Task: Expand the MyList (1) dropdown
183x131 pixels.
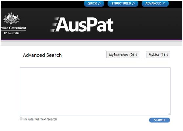Action: tap(158, 55)
